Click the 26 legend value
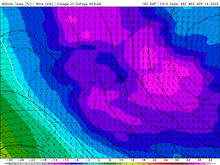The width and height of the screenshot is (220, 165). tap(166, 160)
